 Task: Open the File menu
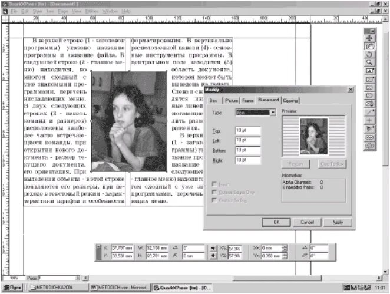(x=14, y=11)
